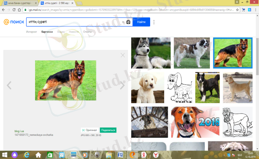
Task: Select the white labrador puppy thumbnail
Action: coord(148,87)
